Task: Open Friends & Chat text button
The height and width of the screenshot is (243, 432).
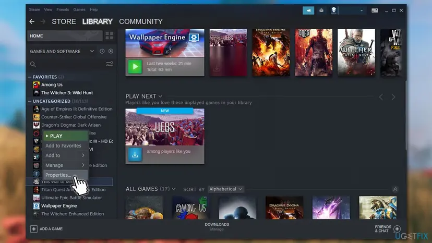Action: 383,229
